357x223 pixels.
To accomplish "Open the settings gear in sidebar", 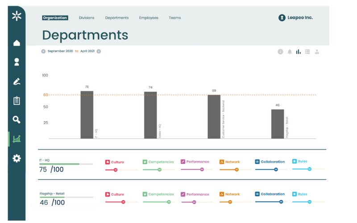I will click(x=17, y=158).
